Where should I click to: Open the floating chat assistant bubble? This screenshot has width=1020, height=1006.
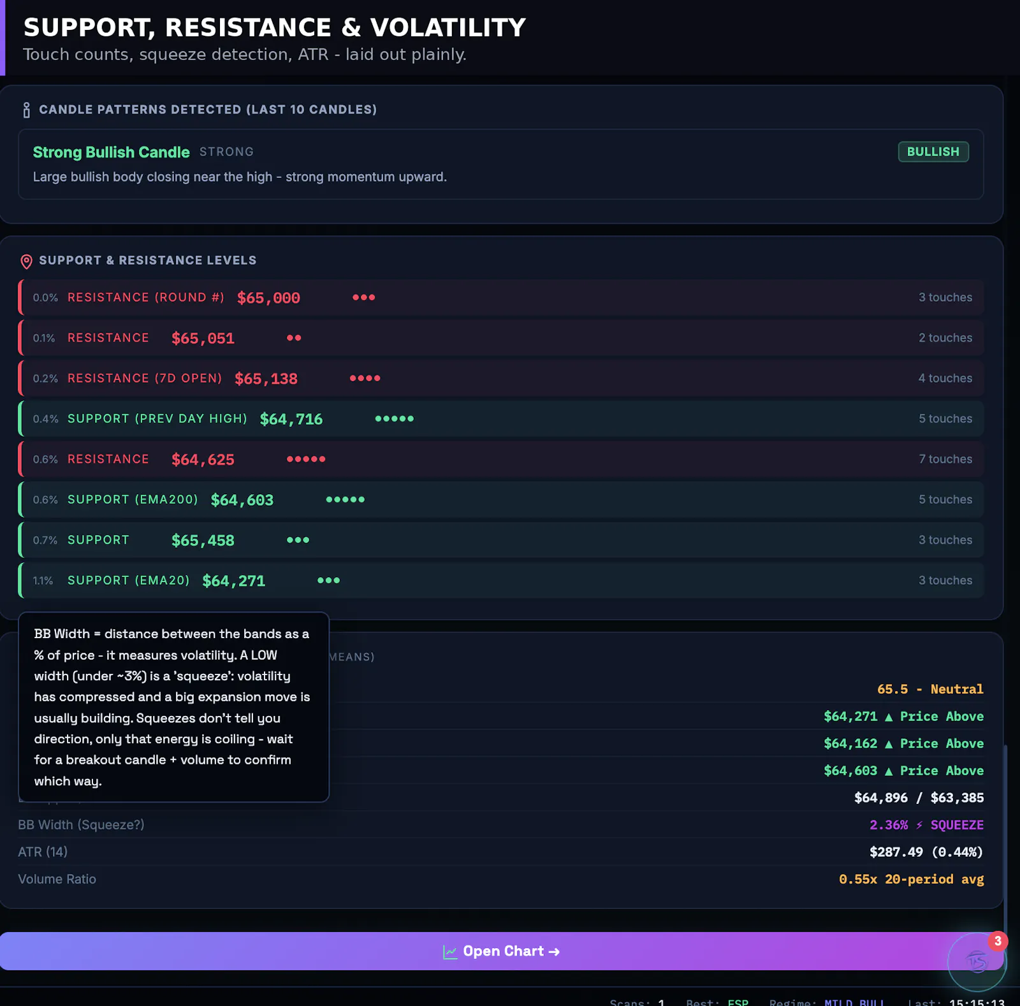[977, 962]
